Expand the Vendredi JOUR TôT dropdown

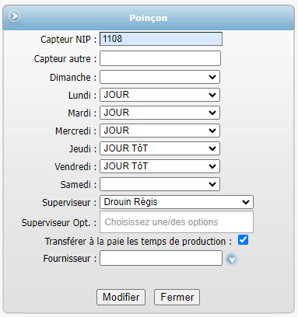(160, 166)
